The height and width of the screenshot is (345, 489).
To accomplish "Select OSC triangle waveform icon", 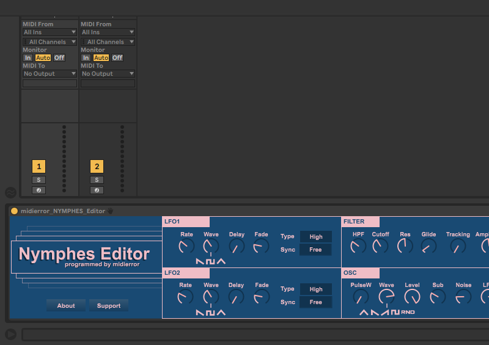I will 364,312.
